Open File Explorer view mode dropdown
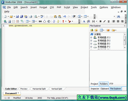The height and width of the screenshot is (101, 128). point(104,30)
